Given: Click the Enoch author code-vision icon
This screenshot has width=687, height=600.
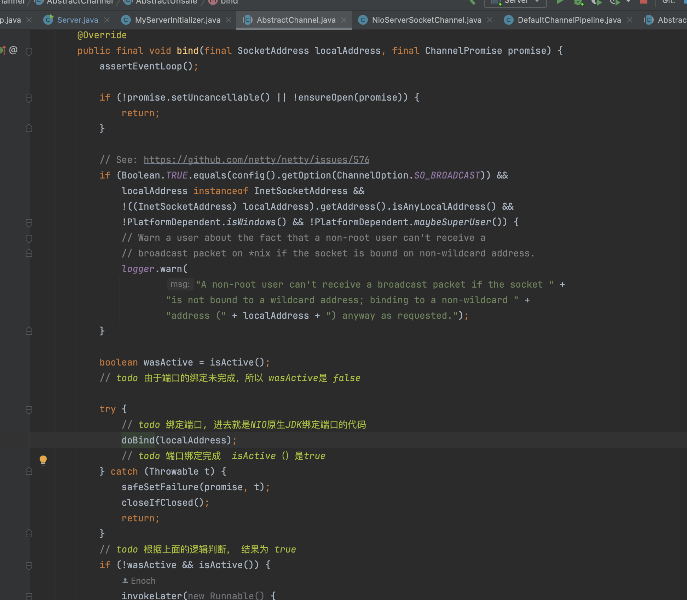Looking at the screenshot, I should tap(125, 581).
